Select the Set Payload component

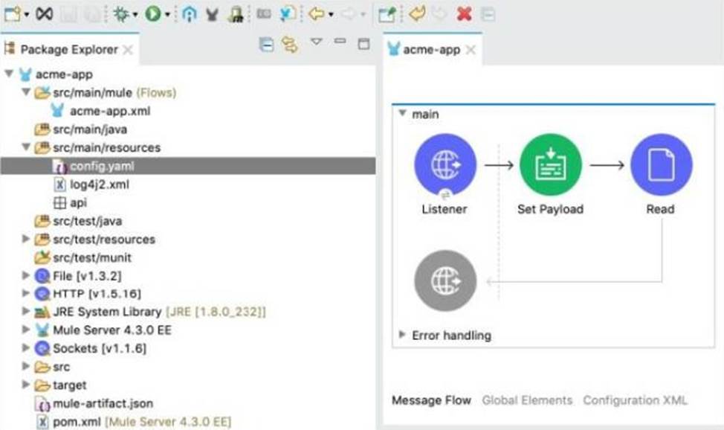coord(550,164)
